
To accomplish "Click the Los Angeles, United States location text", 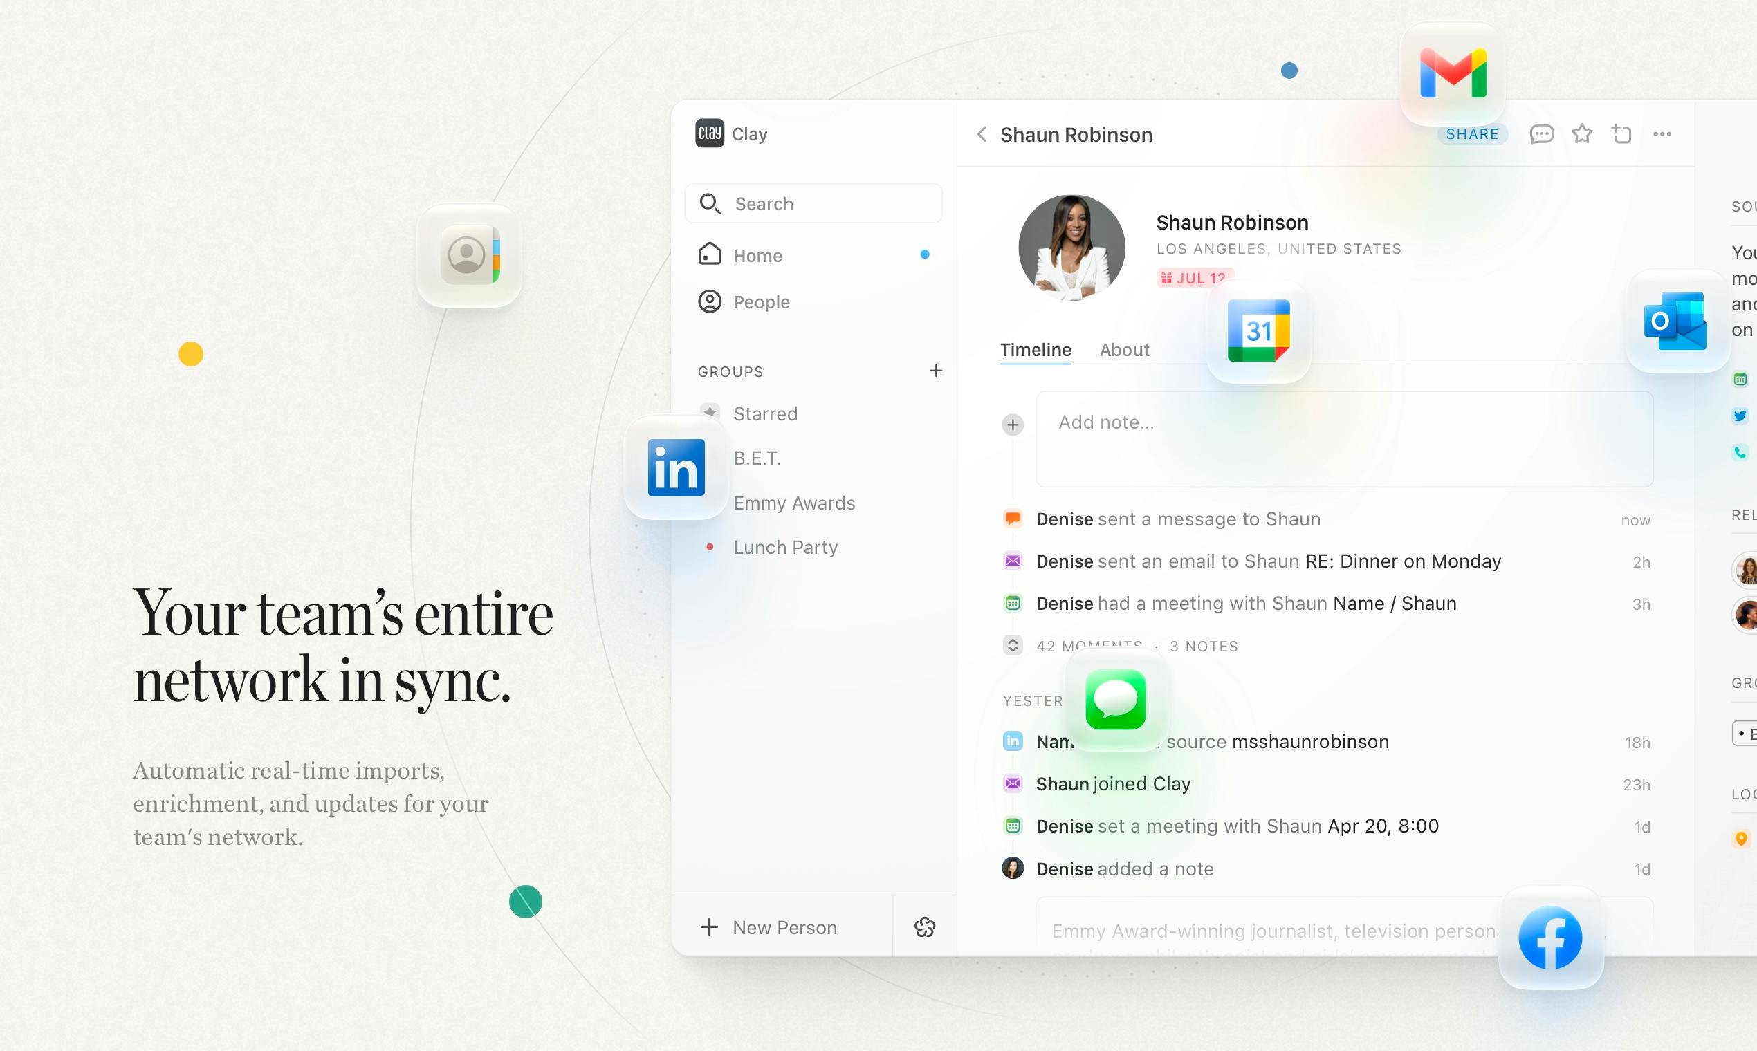I will 1279,249.
